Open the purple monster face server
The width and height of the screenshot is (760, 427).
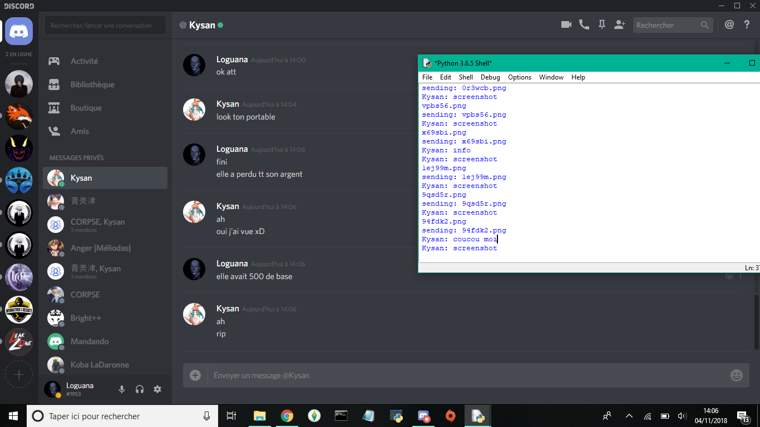tap(19, 148)
